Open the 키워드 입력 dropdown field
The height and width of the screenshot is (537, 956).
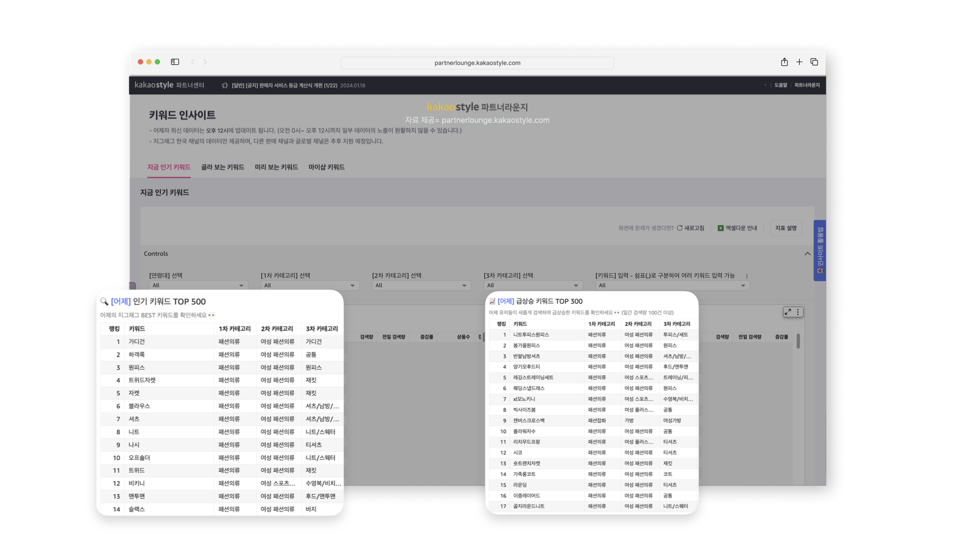[x=673, y=285]
